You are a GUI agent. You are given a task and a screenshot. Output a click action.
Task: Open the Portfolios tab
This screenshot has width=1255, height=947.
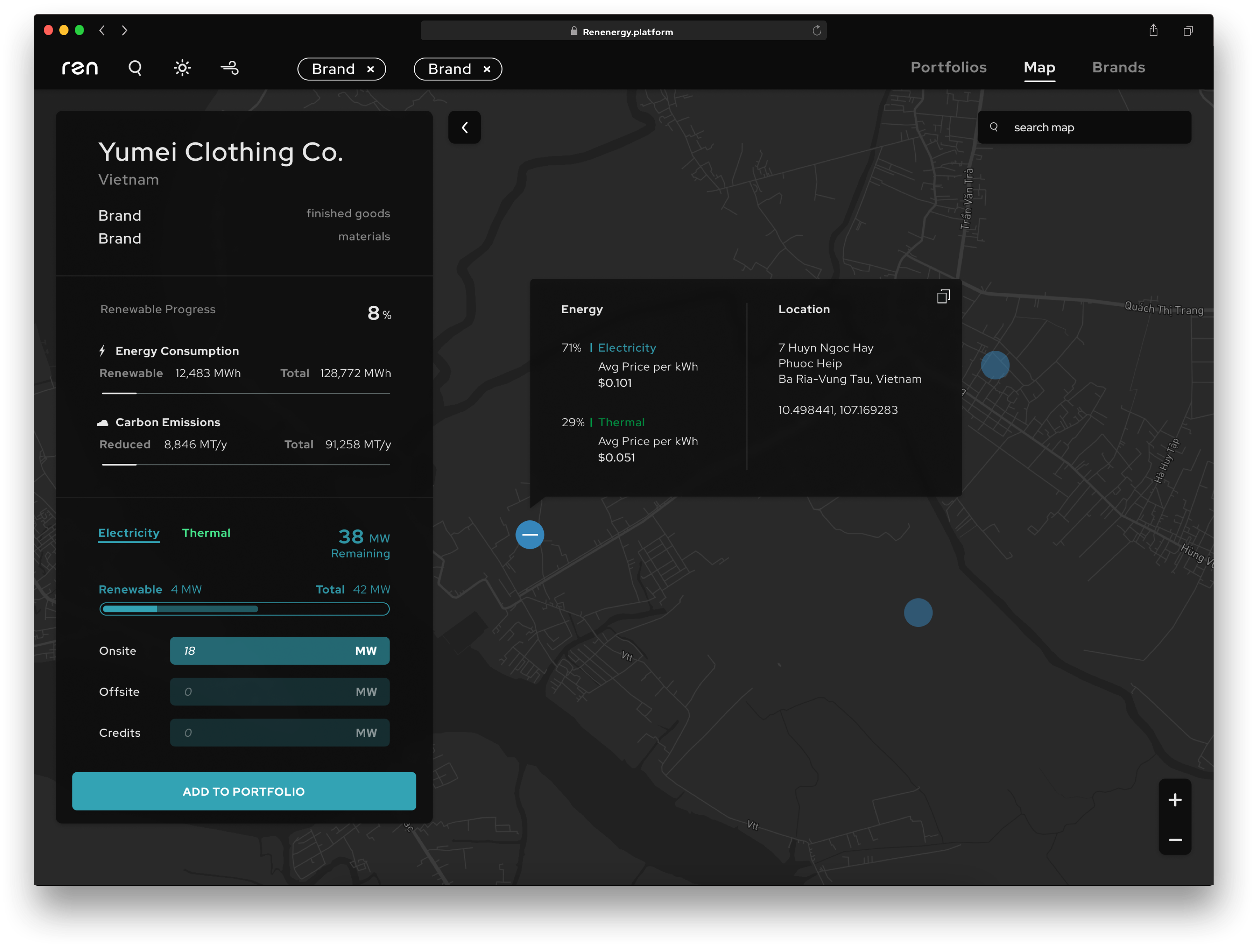click(x=948, y=67)
